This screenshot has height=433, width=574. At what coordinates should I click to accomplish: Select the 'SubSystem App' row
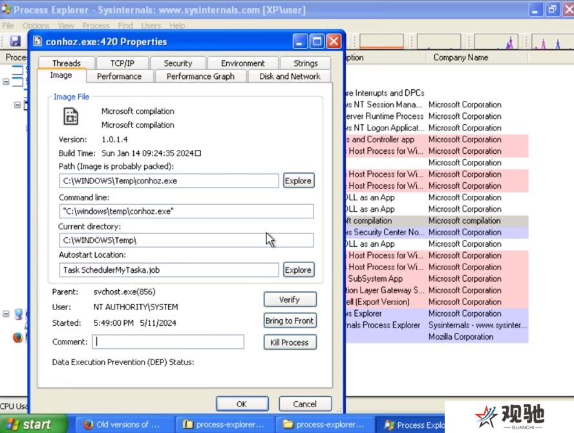(437, 279)
